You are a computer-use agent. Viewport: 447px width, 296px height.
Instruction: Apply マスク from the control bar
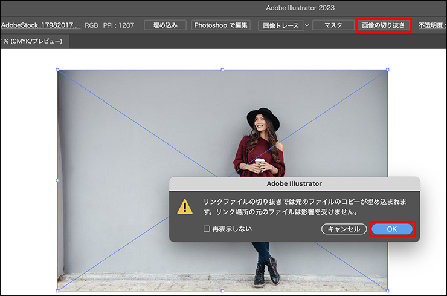(x=333, y=25)
